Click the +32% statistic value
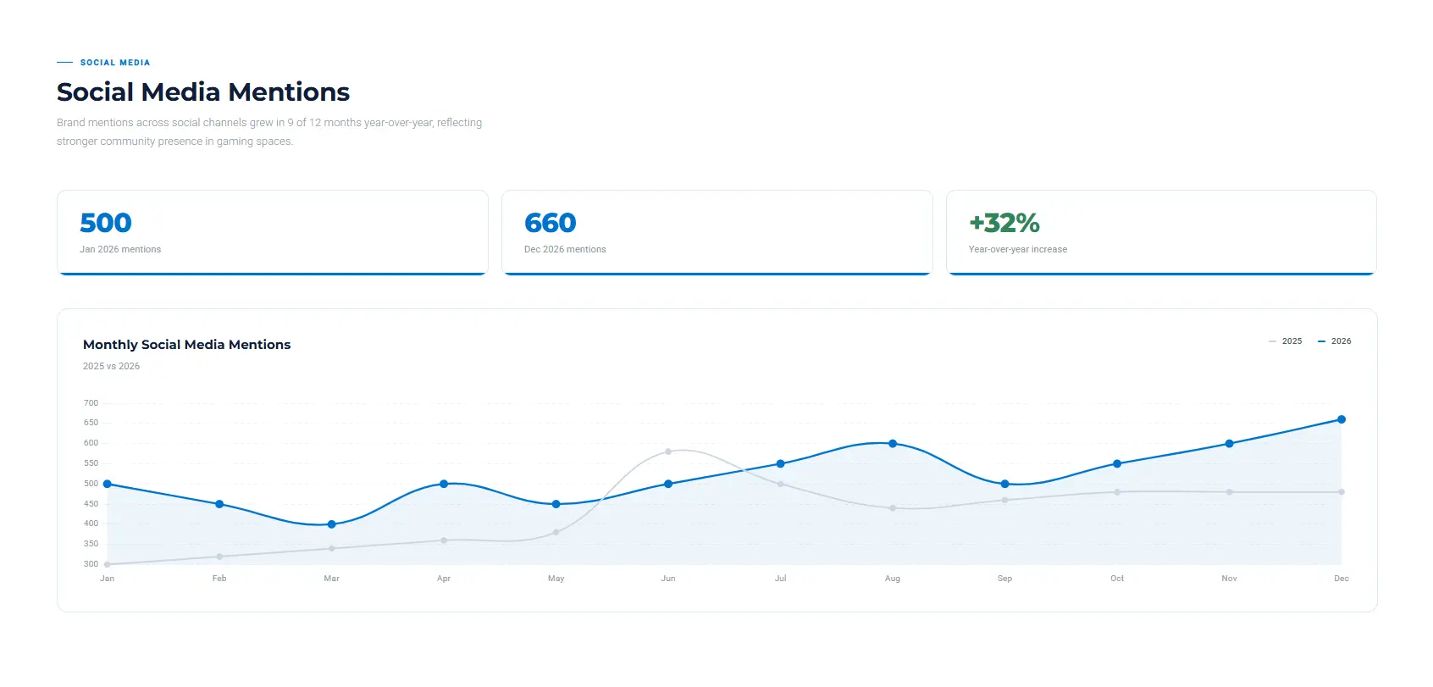Screen dimensions: 1433x687 pyautogui.click(x=1004, y=223)
